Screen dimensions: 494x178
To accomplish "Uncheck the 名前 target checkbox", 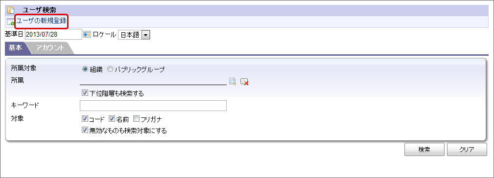I will 112,118.
